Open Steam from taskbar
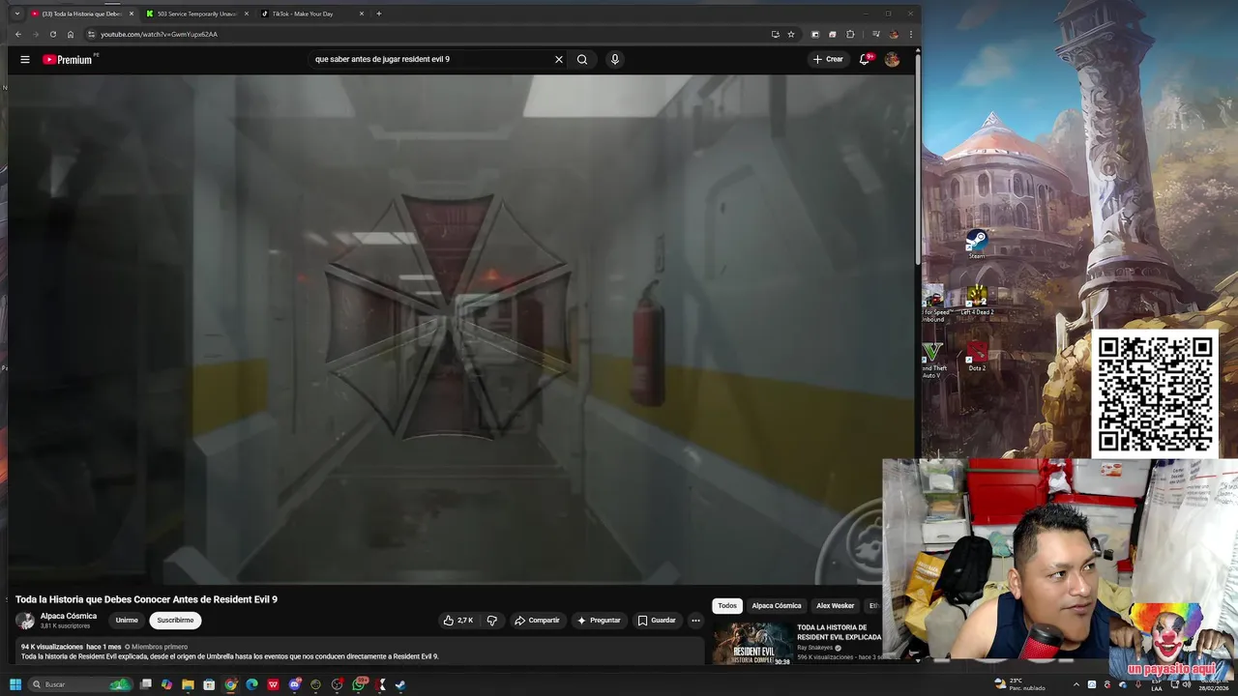1238x696 pixels. click(x=400, y=684)
